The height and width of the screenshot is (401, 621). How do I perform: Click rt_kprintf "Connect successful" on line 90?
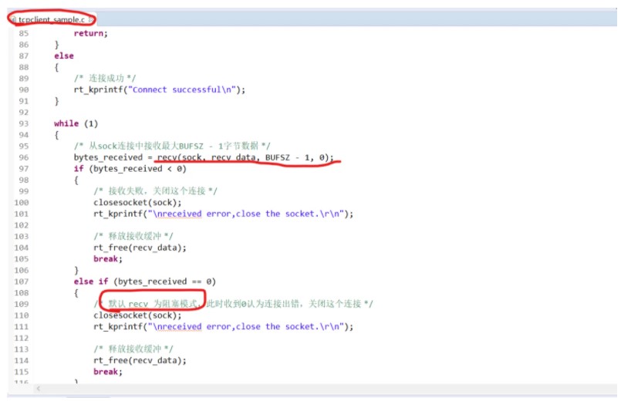point(160,90)
